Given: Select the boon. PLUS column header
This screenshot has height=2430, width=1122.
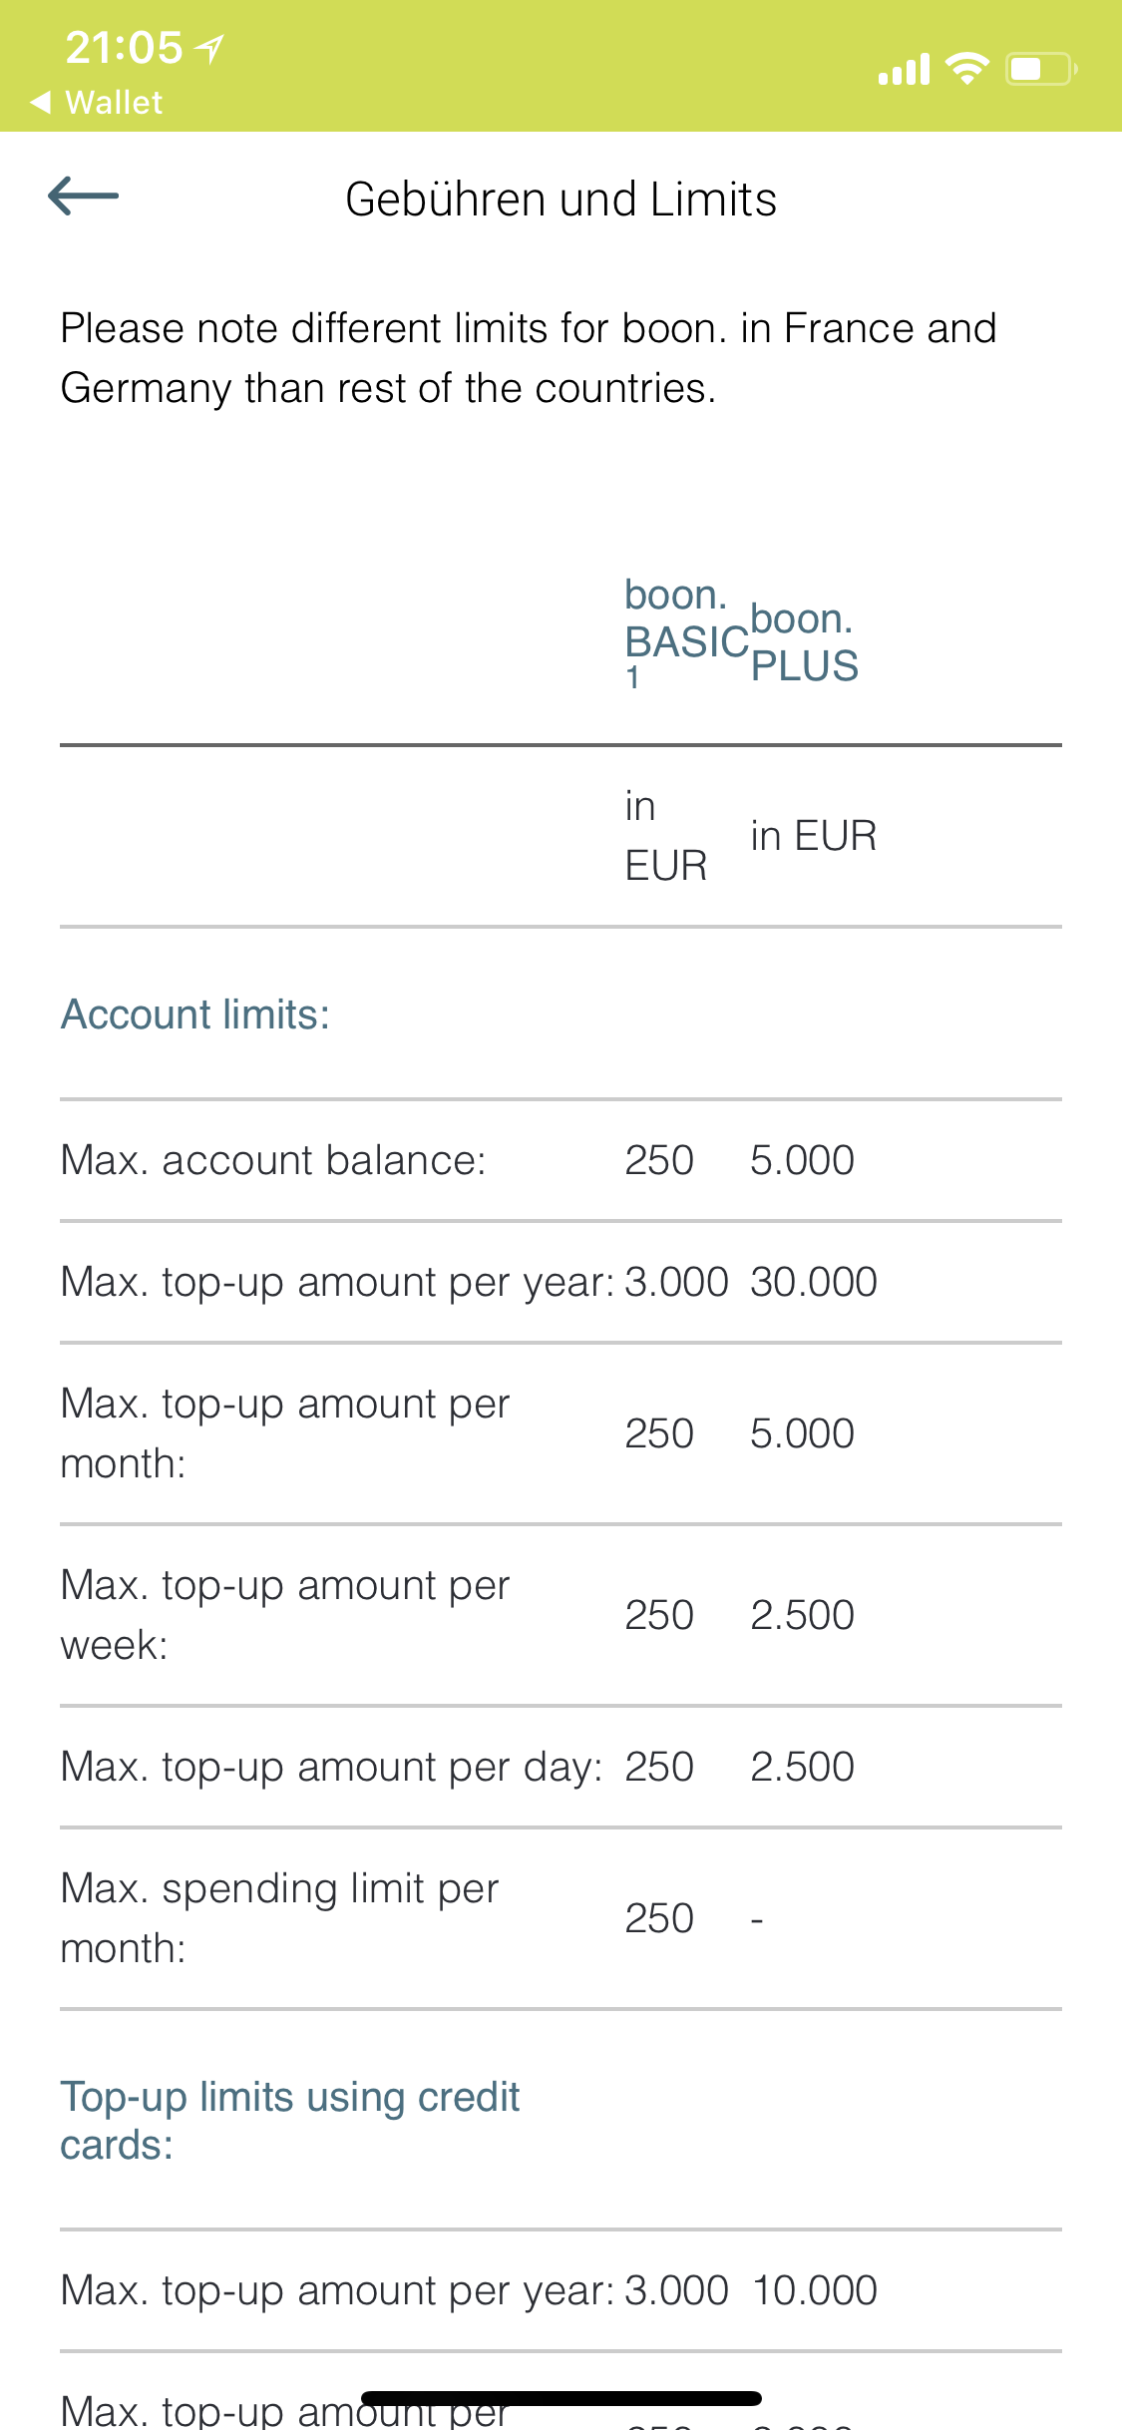Looking at the screenshot, I should (x=804, y=642).
